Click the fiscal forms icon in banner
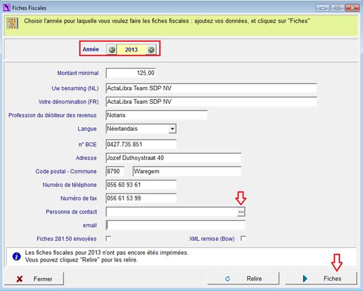This screenshot has height=291, width=363. point(12,23)
